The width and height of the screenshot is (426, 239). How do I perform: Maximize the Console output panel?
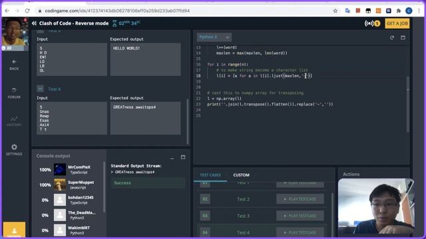click(x=183, y=157)
